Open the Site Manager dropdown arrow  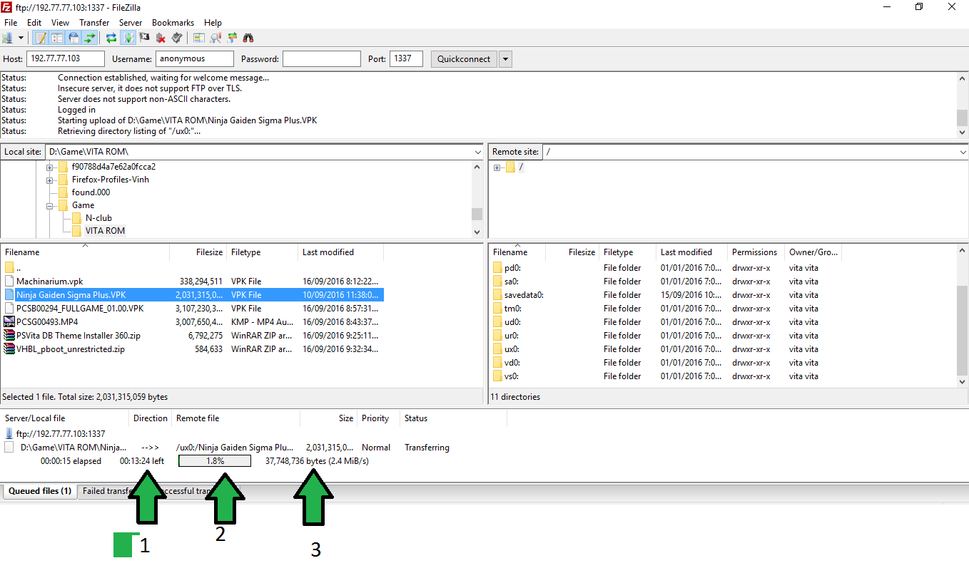point(21,38)
